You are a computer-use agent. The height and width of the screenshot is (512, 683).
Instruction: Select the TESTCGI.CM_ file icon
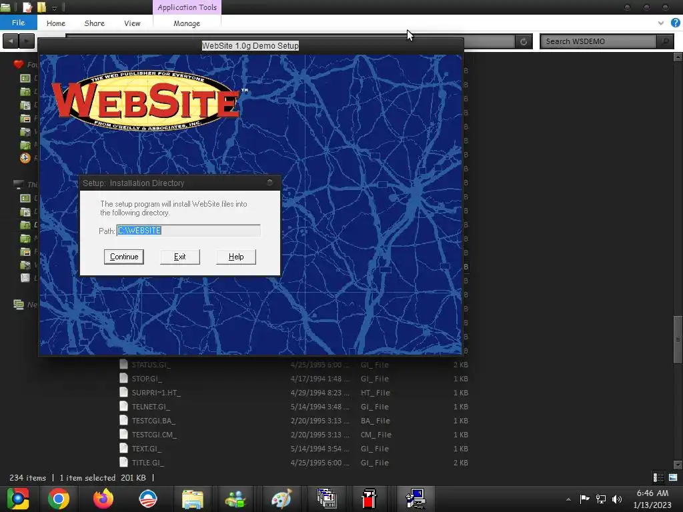pos(123,435)
